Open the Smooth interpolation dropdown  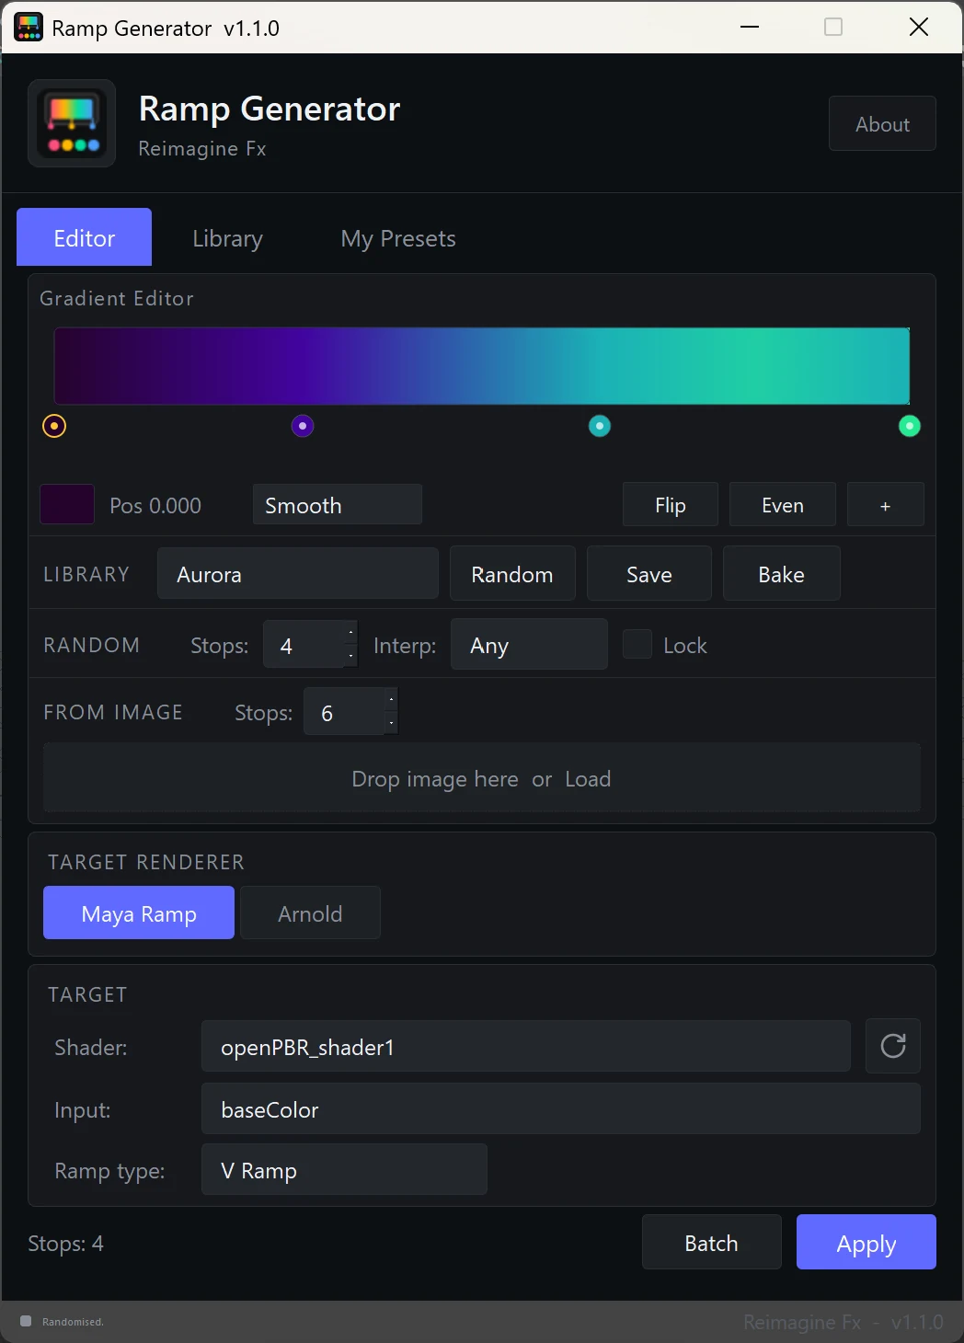[x=338, y=505]
